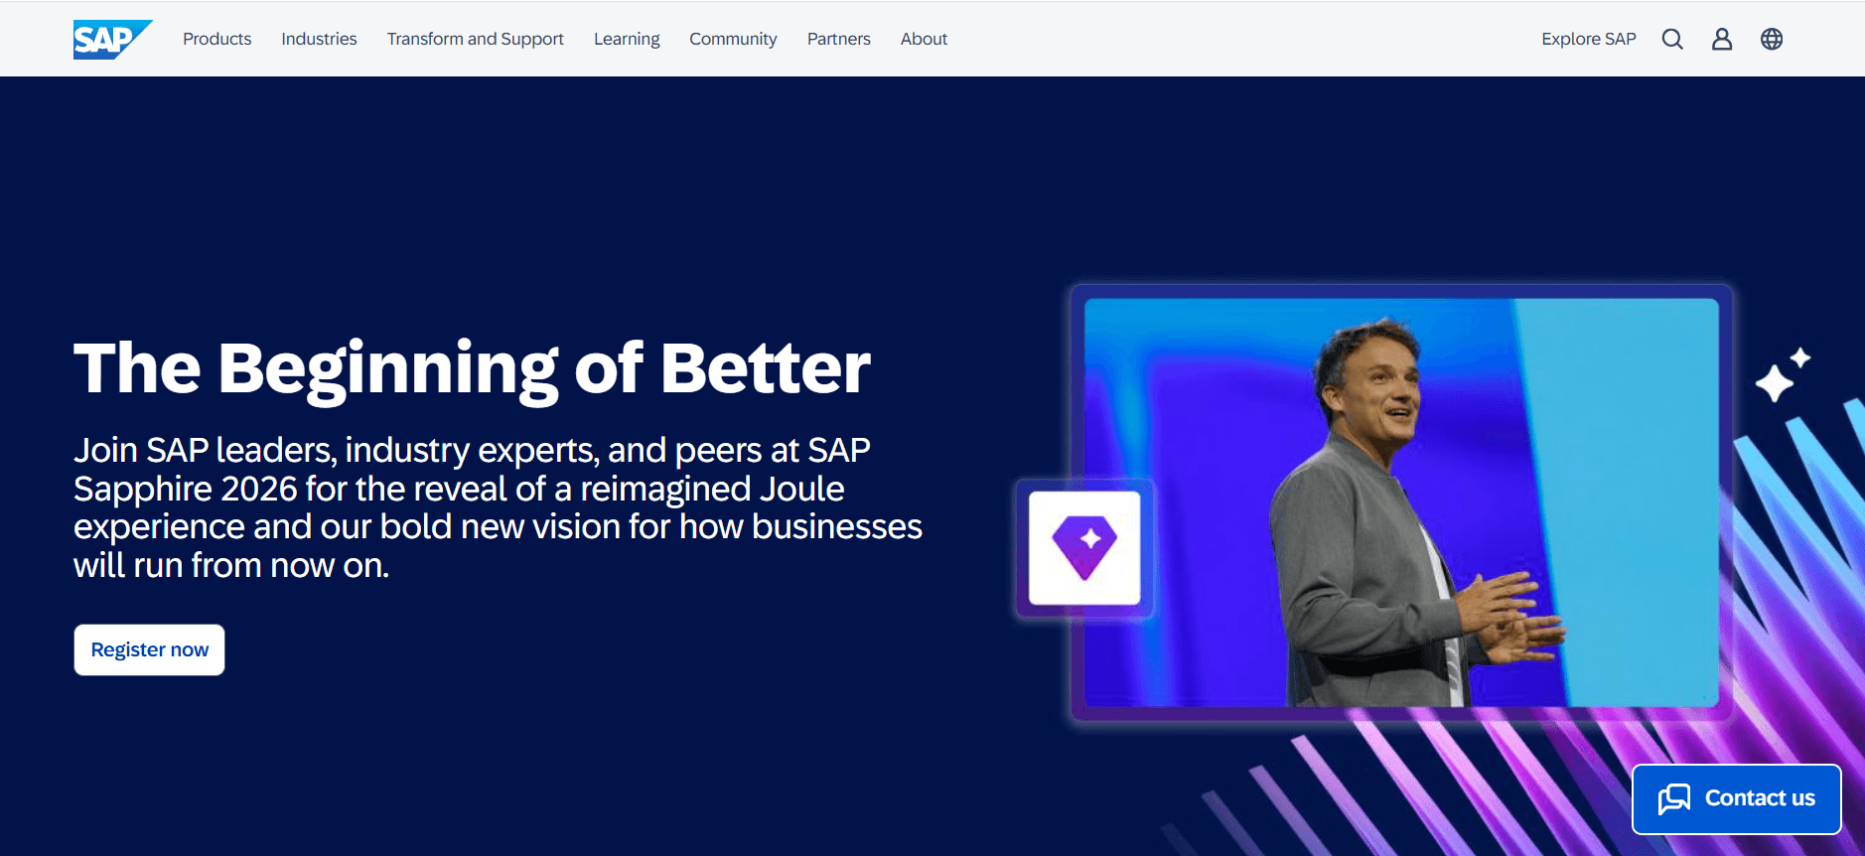Open the Industries menu
Screen dimensions: 1865x856
[x=319, y=39]
